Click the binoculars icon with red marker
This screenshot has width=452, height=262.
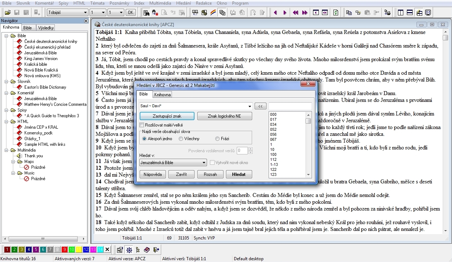click(155, 13)
